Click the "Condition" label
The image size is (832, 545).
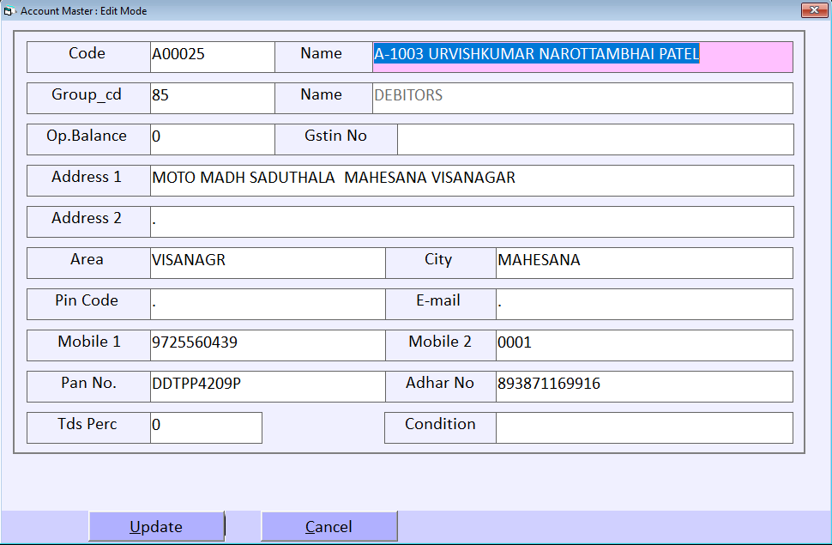pos(440,424)
